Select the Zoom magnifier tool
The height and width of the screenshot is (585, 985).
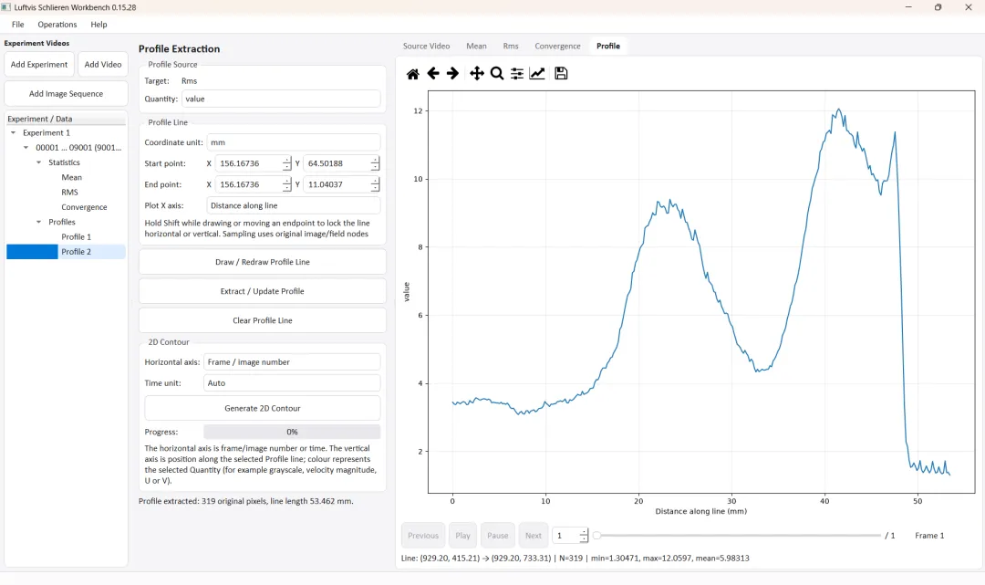click(x=497, y=74)
